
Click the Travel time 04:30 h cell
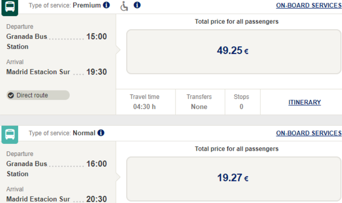pyautogui.click(x=144, y=102)
